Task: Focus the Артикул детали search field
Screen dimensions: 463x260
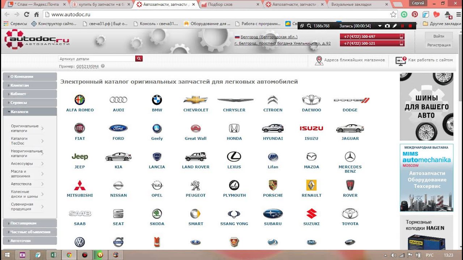Action: click(x=97, y=58)
